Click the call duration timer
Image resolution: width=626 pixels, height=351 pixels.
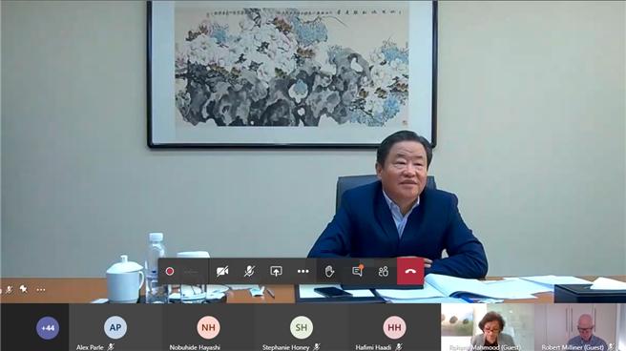[191, 272]
